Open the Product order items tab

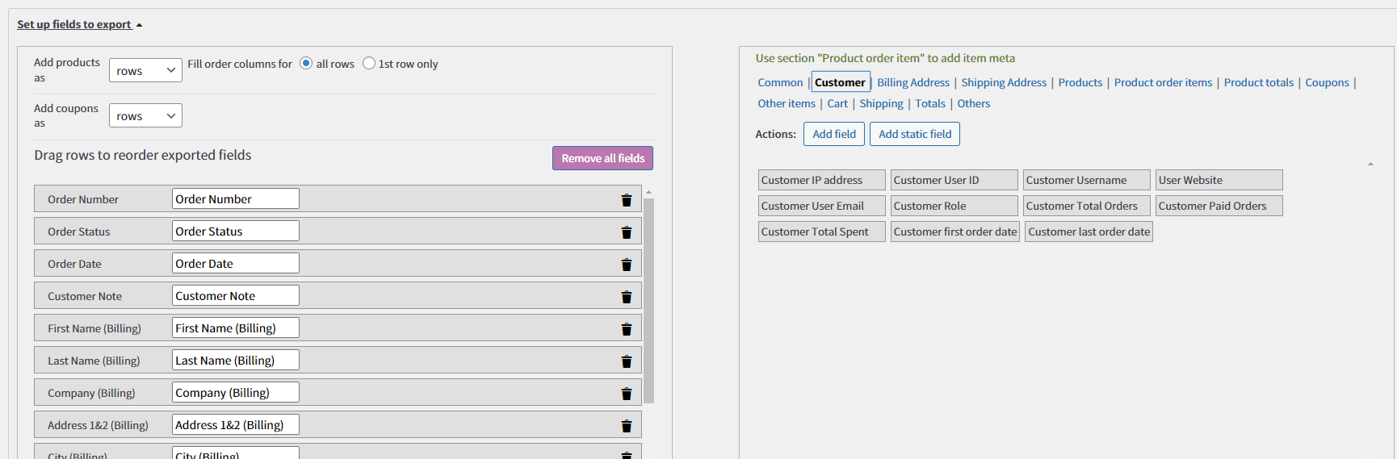(x=1163, y=82)
